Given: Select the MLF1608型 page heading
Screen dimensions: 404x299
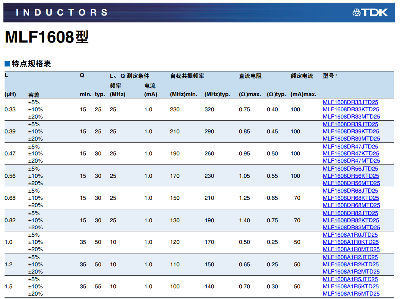Looking at the screenshot, I should 47,37.
